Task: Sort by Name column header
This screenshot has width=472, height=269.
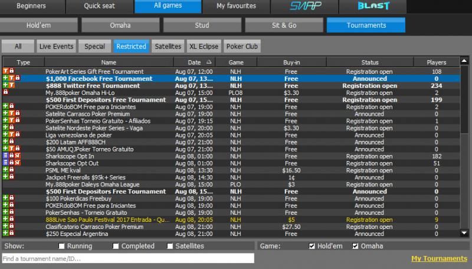Action: pos(109,63)
